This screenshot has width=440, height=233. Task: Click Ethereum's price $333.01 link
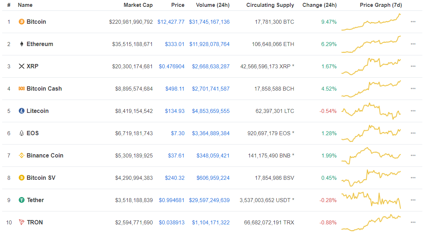tap(175, 44)
